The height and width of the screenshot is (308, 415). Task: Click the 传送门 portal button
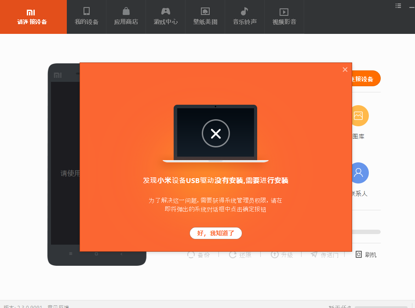[x=324, y=255]
